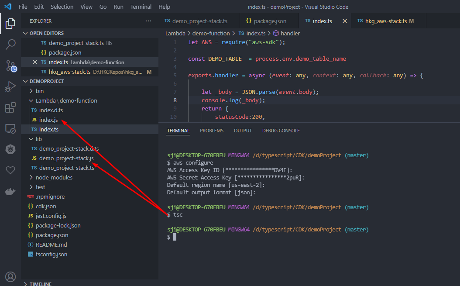This screenshot has height=286, width=460.
Task: Open the Search view
Action: coord(10,44)
